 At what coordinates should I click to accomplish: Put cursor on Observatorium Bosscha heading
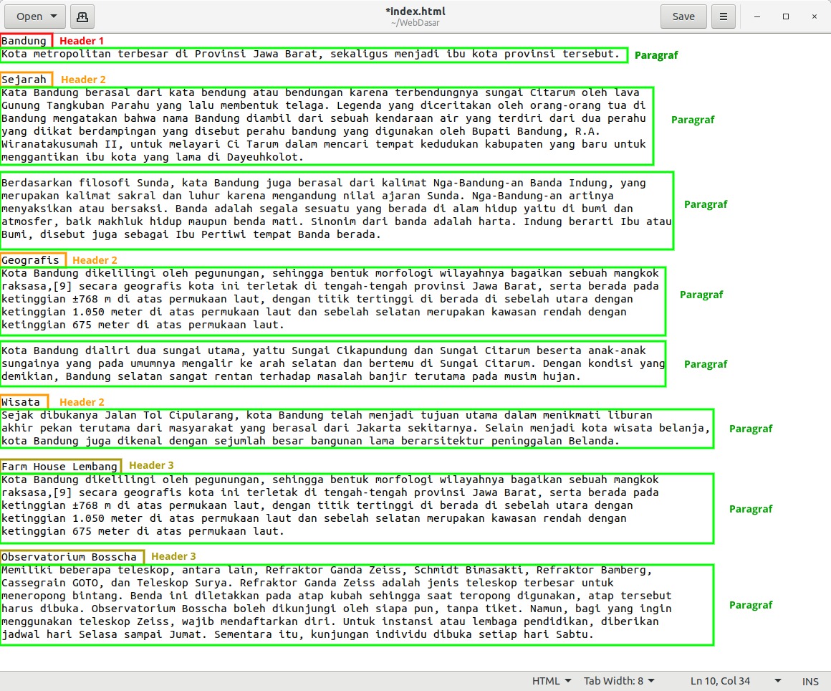(69, 557)
